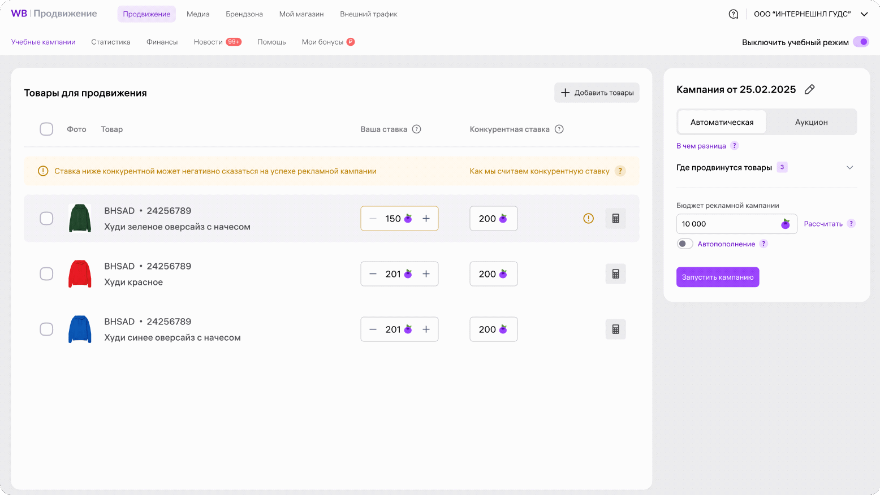Open calculator for Худи красное row

615,274
